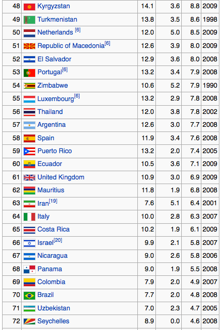This screenshot has width=221, height=330.
Task: Click the Kyrgyzstan flag icon
Action: 29,7
